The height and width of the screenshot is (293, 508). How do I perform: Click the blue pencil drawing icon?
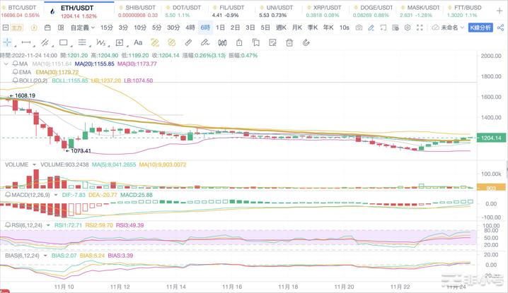(x=371, y=28)
